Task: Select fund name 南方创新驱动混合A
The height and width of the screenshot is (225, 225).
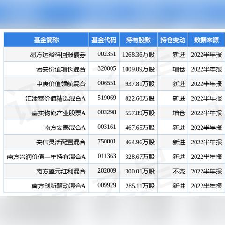Action: coord(59,186)
